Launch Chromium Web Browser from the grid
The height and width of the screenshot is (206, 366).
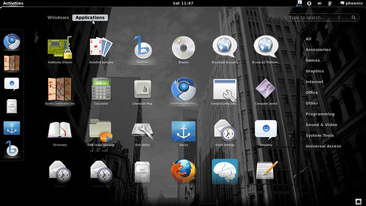coord(184,91)
